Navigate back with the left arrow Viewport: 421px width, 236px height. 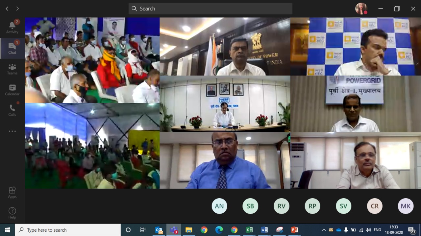tap(7, 9)
